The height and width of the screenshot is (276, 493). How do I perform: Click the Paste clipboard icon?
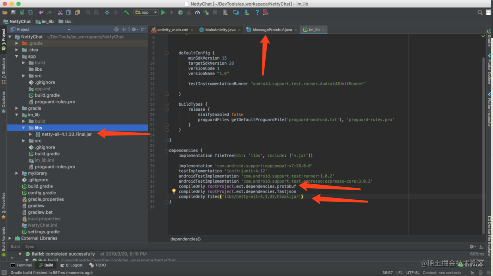[77, 13]
